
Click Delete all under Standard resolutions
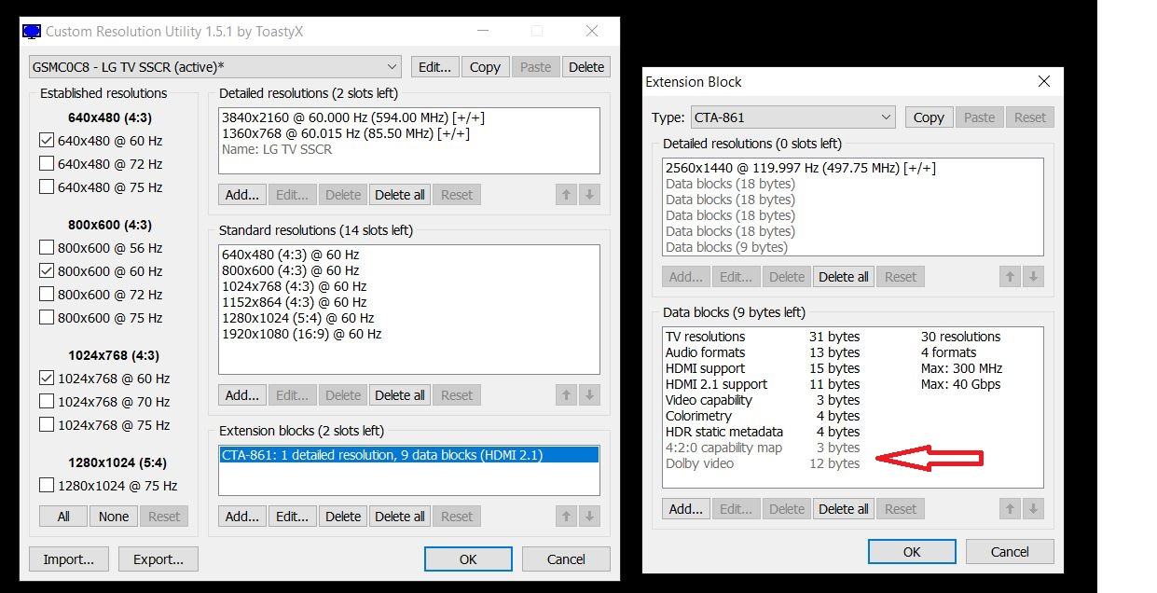coord(400,395)
